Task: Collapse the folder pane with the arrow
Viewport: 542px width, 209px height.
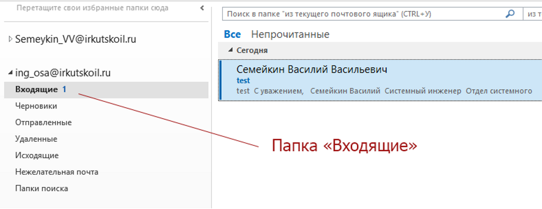Action: (202, 8)
